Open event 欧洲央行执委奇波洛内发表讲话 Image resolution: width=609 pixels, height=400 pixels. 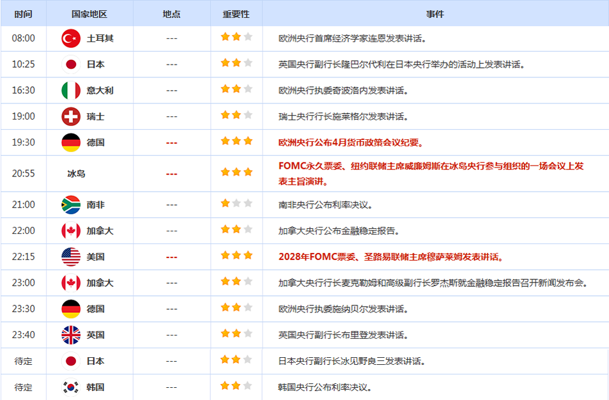(x=343, y=91)
